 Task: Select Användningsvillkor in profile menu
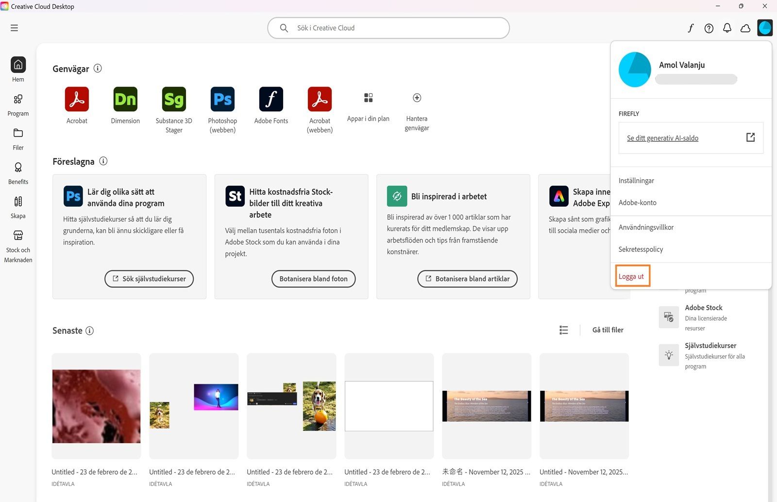[646, 227]
